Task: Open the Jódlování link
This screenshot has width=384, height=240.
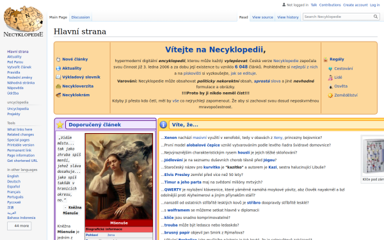Action: (173, 160)
